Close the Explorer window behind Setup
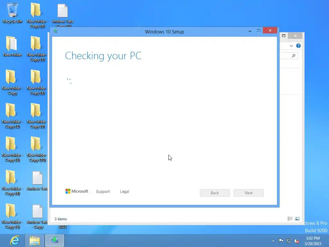Viewport: 329px width, 247px height. pos(295,36)
